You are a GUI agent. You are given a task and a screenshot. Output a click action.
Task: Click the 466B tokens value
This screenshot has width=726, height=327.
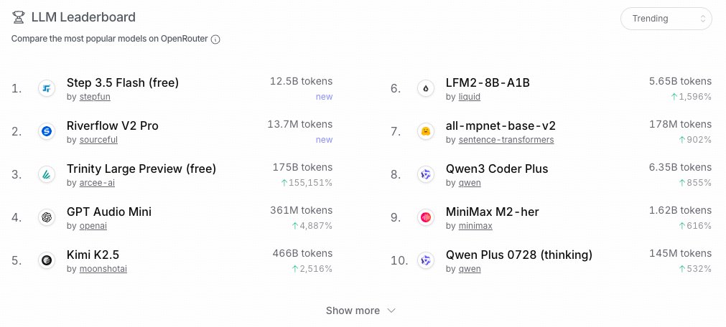point(302,253)
